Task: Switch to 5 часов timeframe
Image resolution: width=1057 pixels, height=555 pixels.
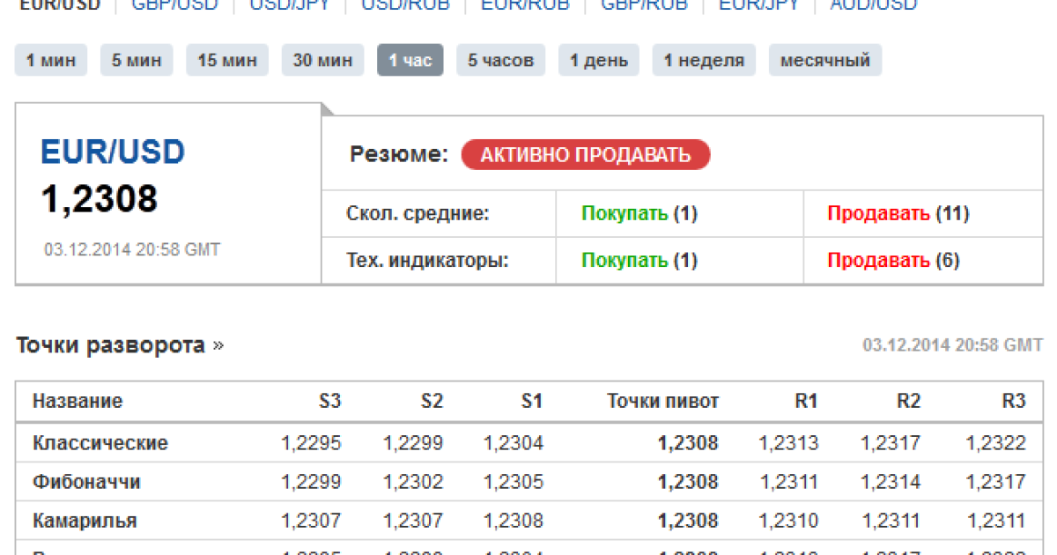Action: point(500,60)
